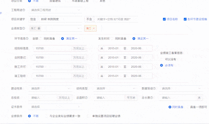209x124 pixels.
Task: Select 具备一项即可 radio option
Action: pos(188,107)
